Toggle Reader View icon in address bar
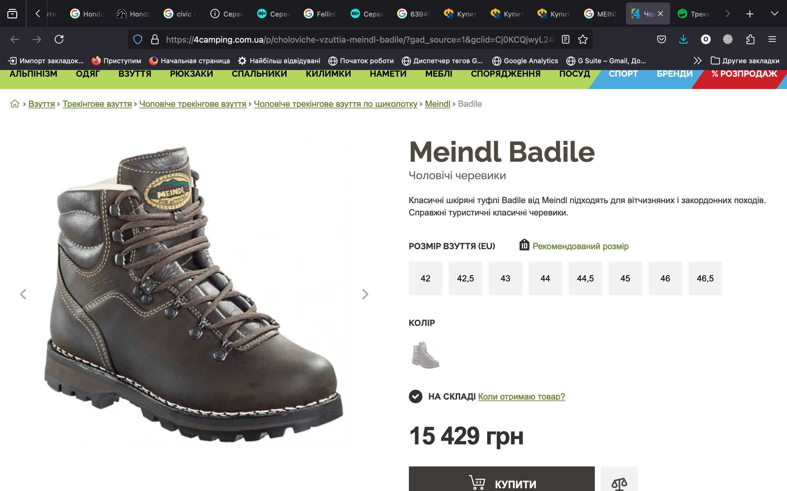The image size is (787, 491). [566, 40]
